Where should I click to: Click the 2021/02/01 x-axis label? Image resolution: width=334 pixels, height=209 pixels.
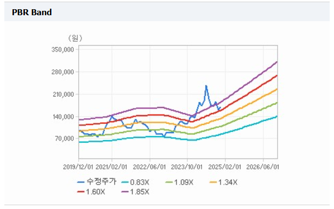point(111,167)
